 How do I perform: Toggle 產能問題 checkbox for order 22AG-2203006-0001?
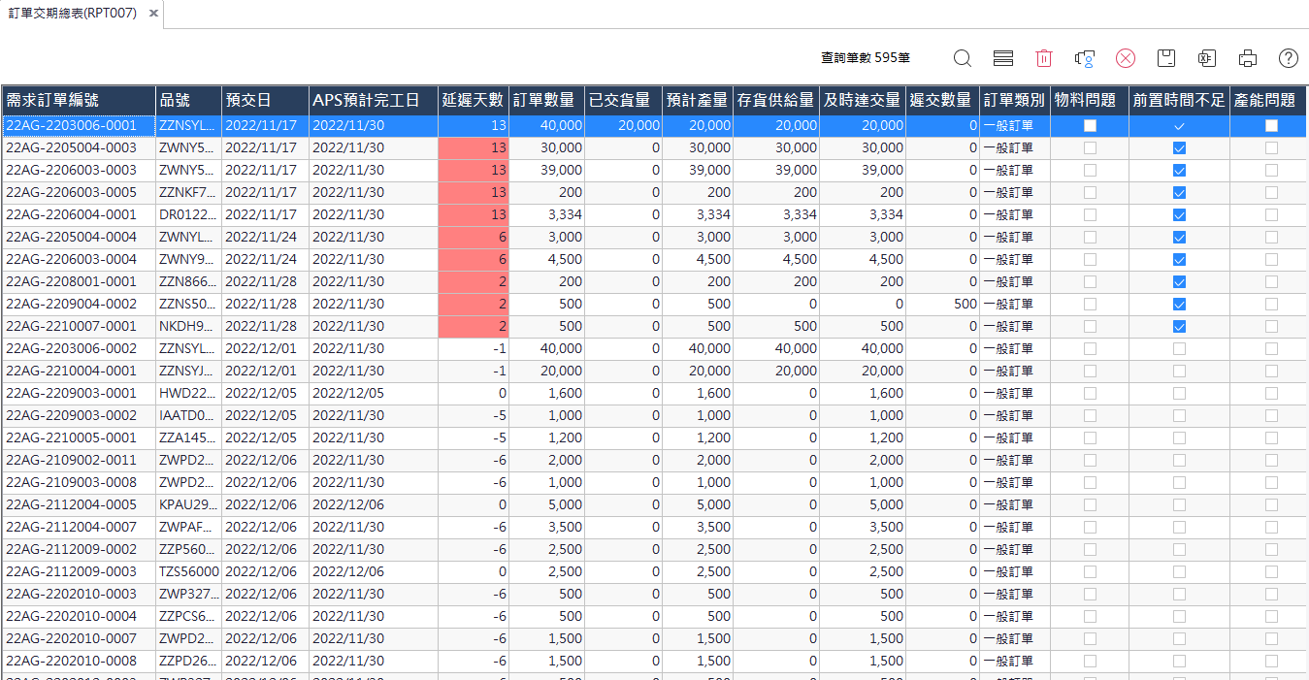click(x=1271, y=126)
